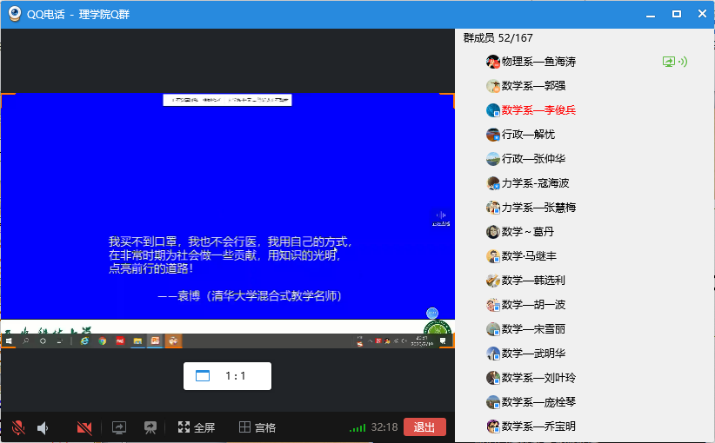Click the QQ电话 logo in title bar

[x=15, y=14]
